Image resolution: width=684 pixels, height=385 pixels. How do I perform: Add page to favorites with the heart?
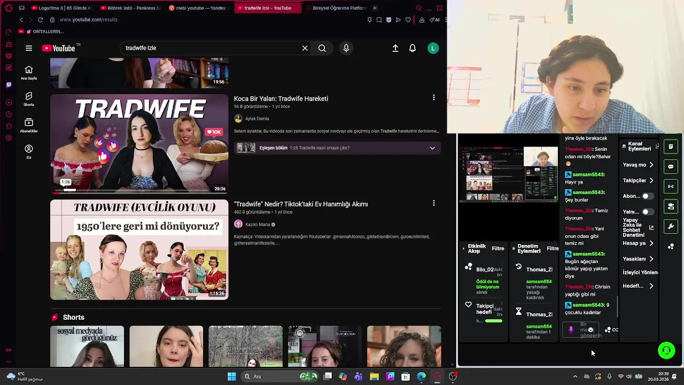click(408, 20)
